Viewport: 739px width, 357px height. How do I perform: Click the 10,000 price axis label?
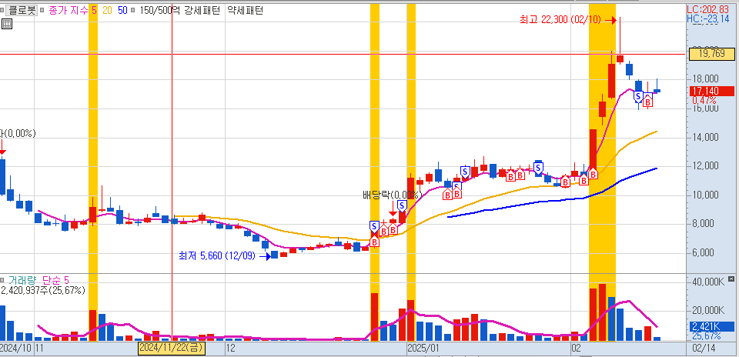click(x=705, y=195)
